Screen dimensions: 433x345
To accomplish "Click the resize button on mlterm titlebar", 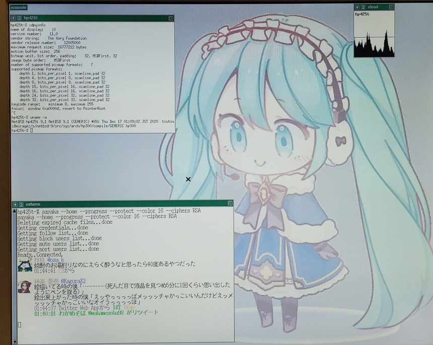I will 230,203.
